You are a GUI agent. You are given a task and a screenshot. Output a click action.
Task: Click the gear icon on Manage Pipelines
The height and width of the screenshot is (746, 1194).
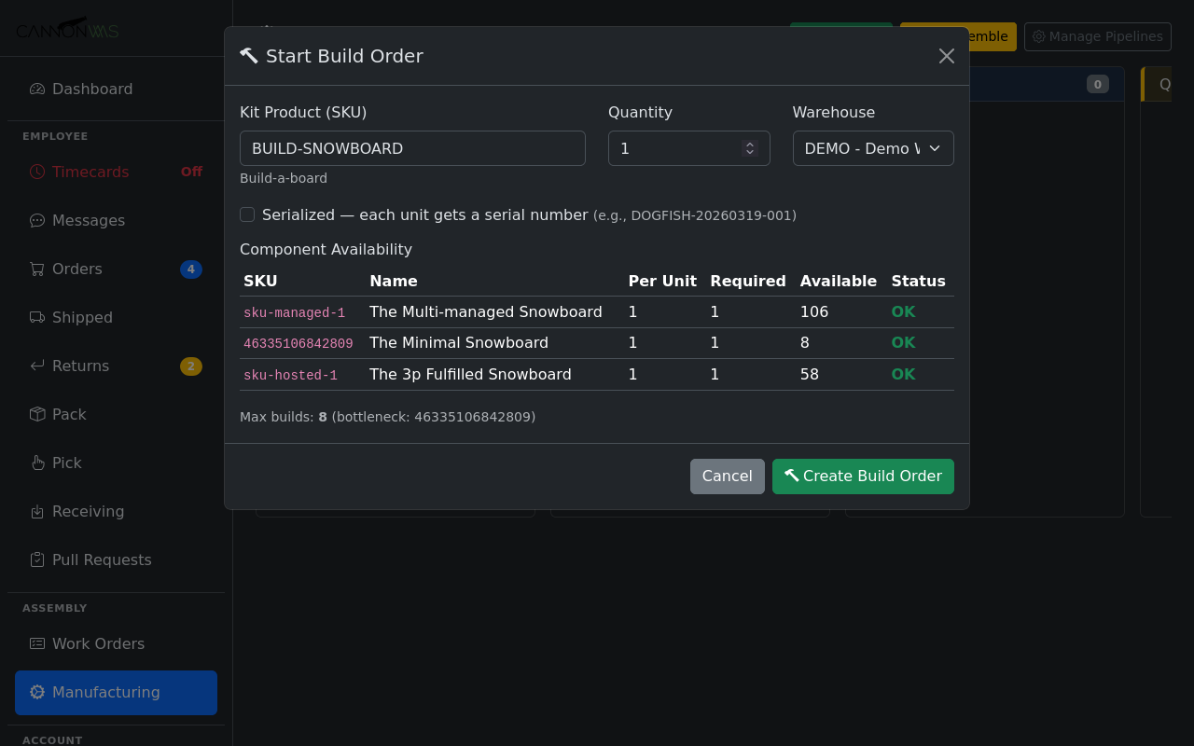[x=1038, y=36]
